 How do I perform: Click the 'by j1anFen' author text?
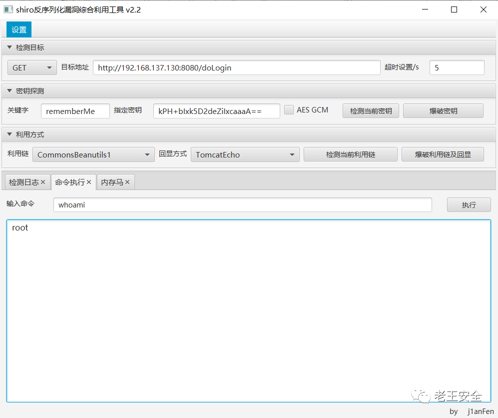click(x=472, y=411)
